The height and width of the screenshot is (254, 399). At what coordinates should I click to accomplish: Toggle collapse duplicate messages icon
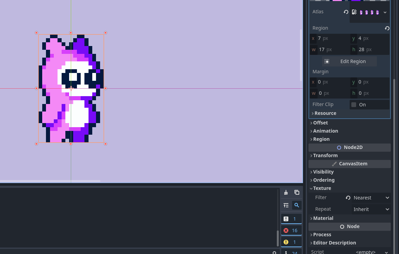pos(286,205)
